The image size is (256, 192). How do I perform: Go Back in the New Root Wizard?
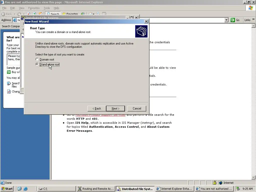(x=97, y=108)
